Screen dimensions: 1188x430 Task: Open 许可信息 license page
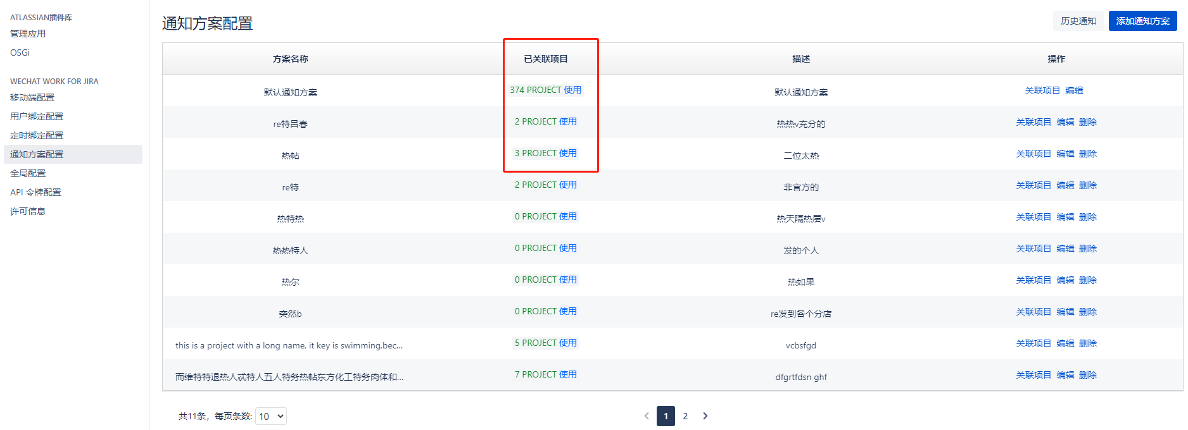pos(28,211)
